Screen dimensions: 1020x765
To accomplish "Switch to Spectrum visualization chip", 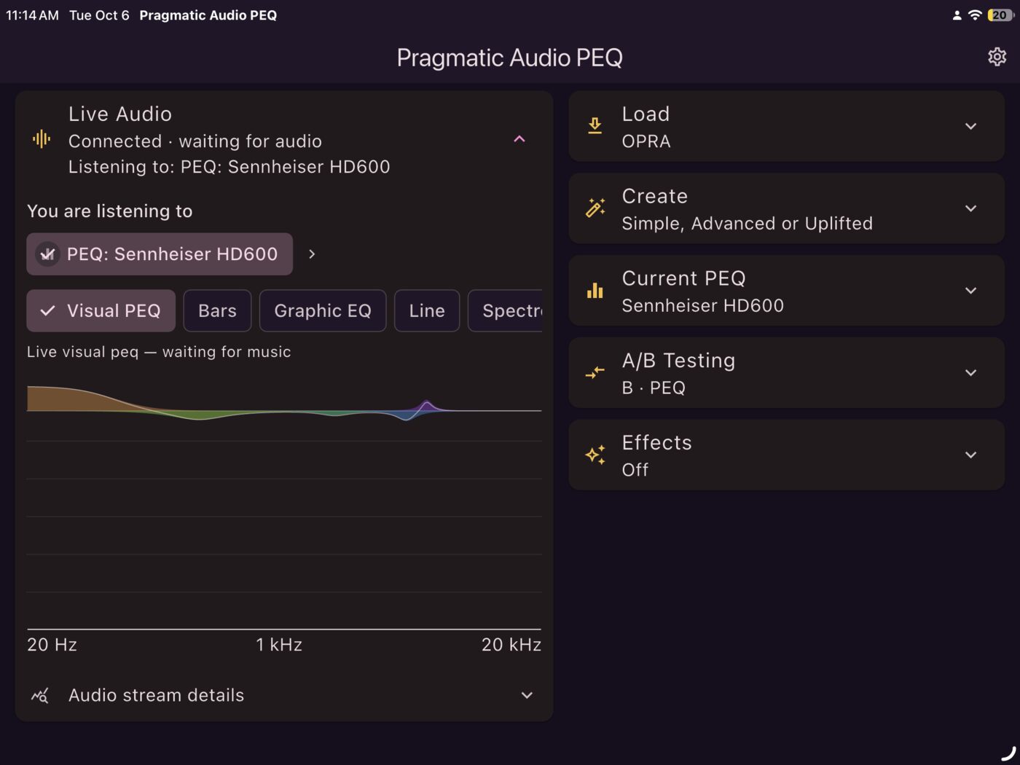I will (506, 311).
